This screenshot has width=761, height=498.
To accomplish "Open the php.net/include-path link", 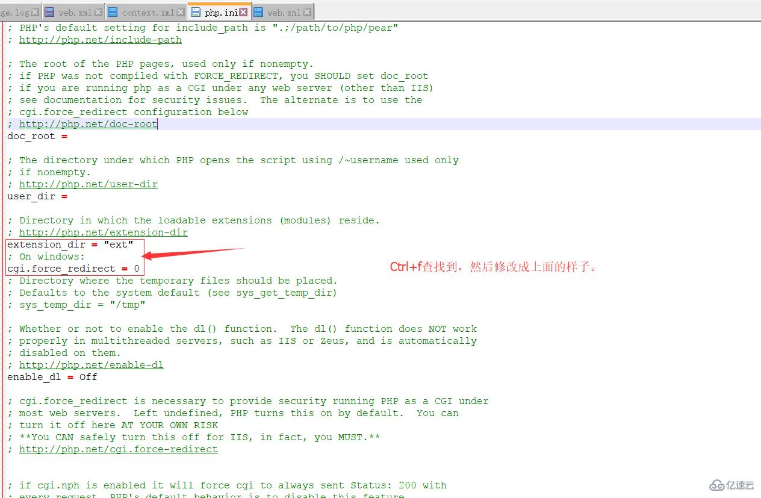I will (100, 40).
